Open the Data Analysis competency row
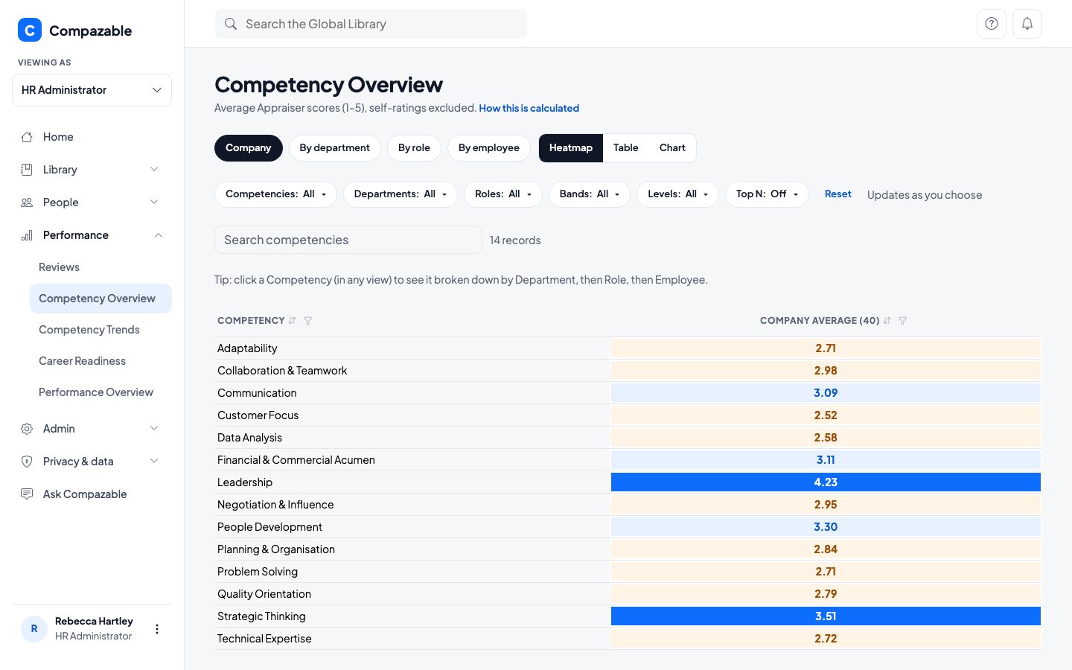 tap(628, 438)
